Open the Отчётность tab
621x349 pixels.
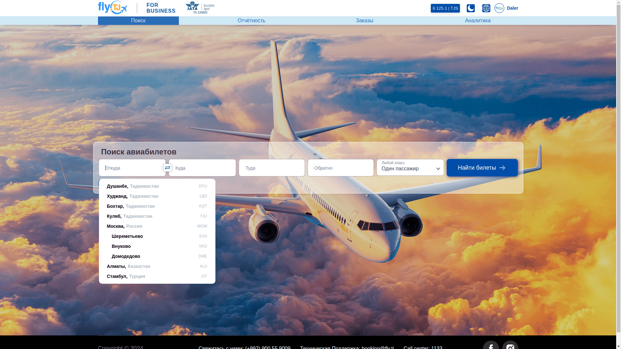pyautogui.click(x=251, y=21)
